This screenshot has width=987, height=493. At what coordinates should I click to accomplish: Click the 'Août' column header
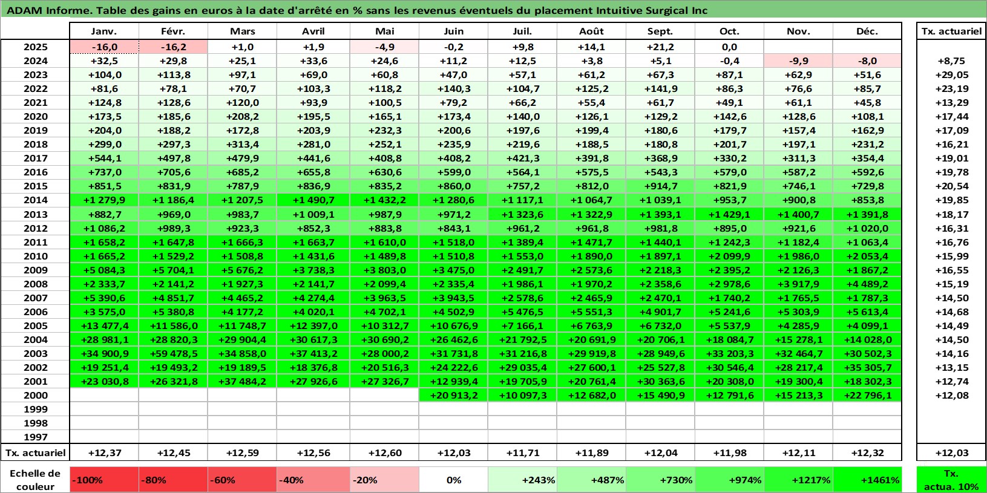click(591, 31)
